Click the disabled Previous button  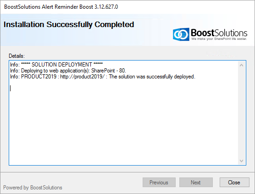pyautogui.click(x=159, y=182)
